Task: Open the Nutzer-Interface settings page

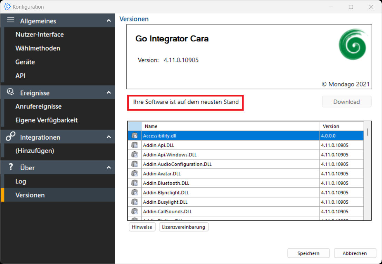Action: [x=59, y=34]
